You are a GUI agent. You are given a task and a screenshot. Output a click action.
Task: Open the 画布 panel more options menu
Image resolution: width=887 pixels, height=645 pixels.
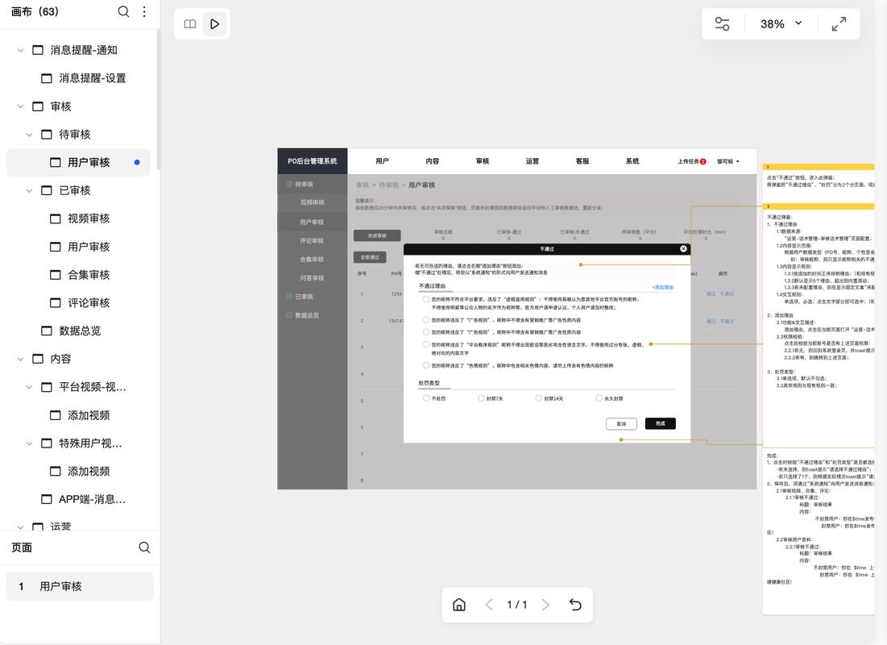click(144, 12)
